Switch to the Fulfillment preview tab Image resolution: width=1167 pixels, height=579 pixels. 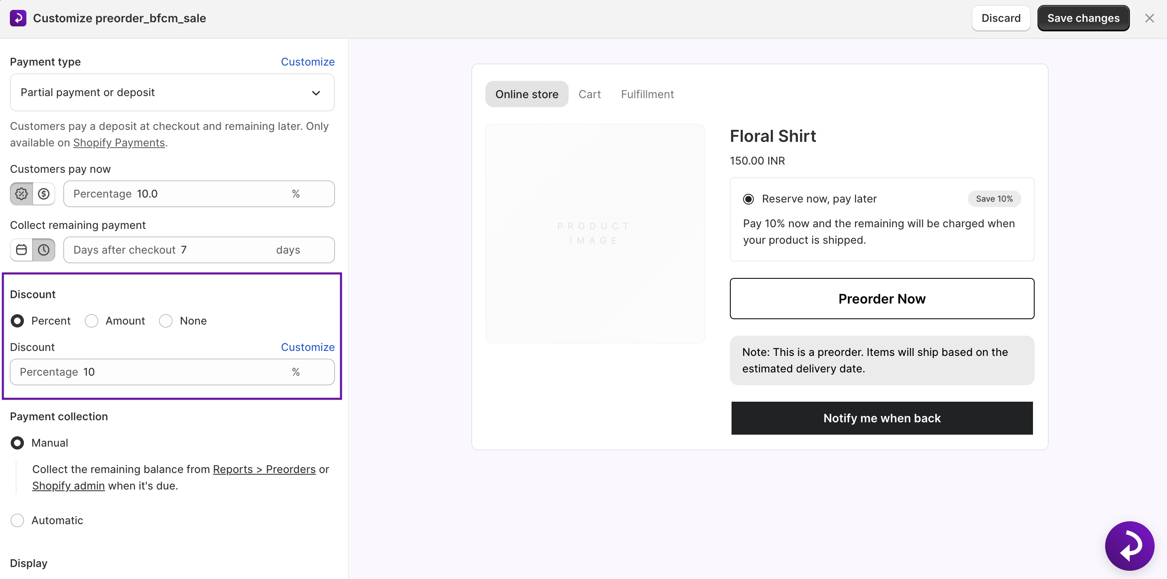647,94
